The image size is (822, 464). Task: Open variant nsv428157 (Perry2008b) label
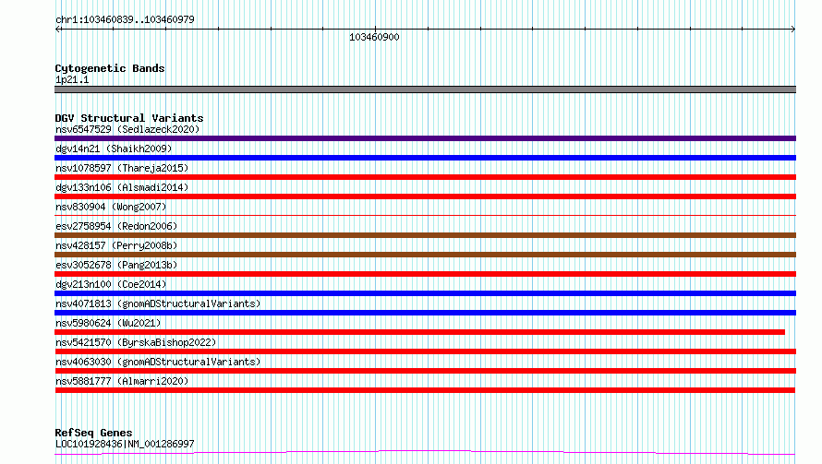116,245
